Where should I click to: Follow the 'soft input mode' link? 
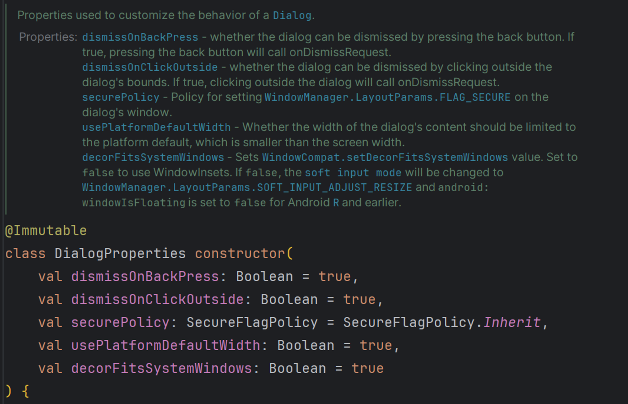[353, 173]
